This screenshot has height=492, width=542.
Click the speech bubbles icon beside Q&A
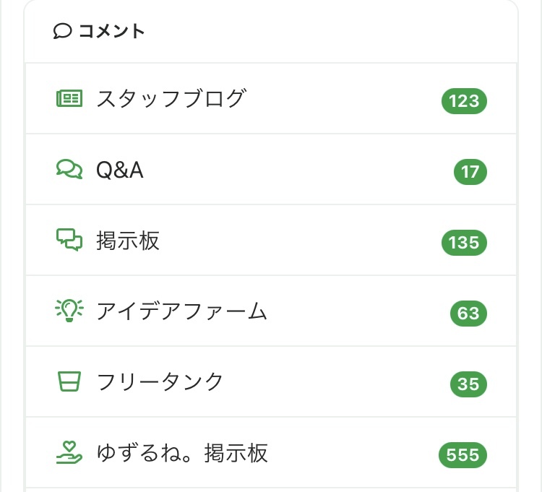tap(69, 169)
